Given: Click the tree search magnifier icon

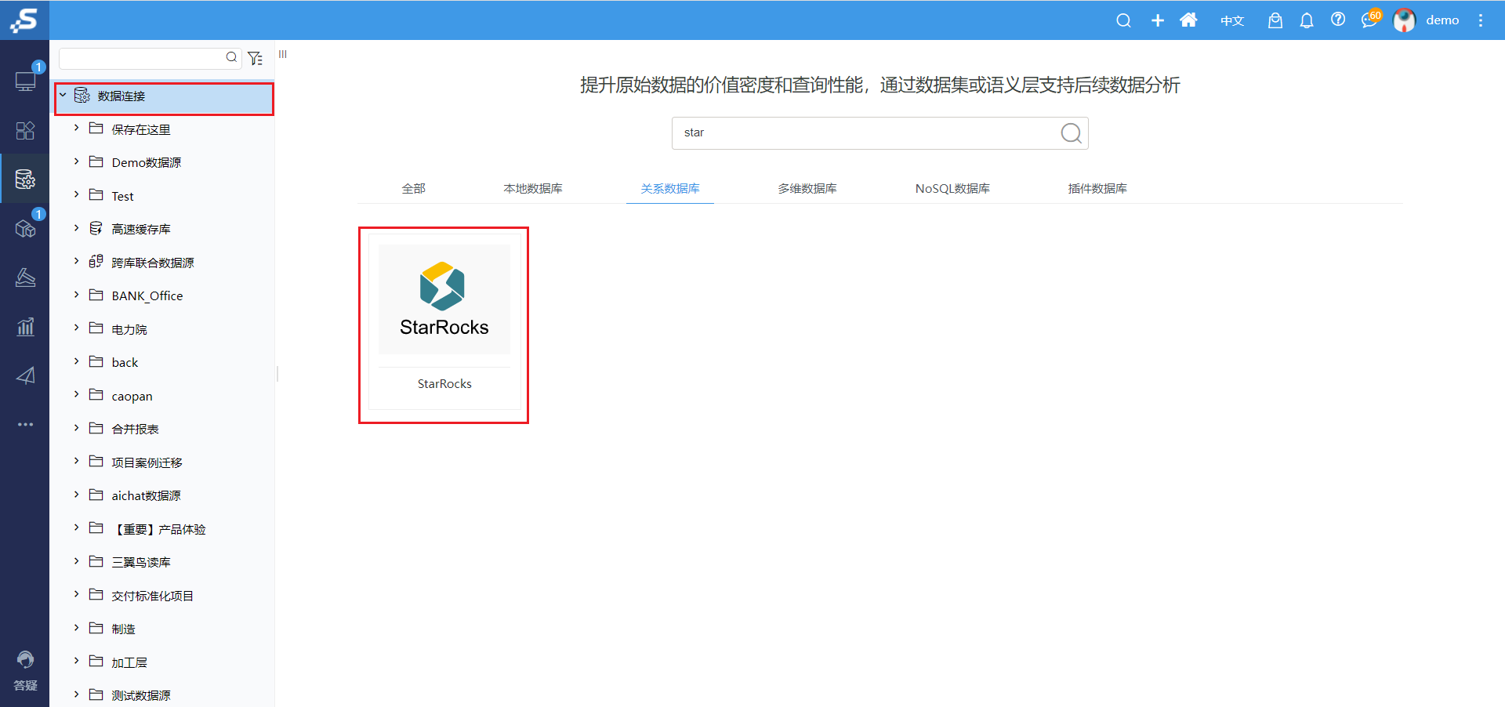Looking at the screenshot, I should (x=231, y=57).
